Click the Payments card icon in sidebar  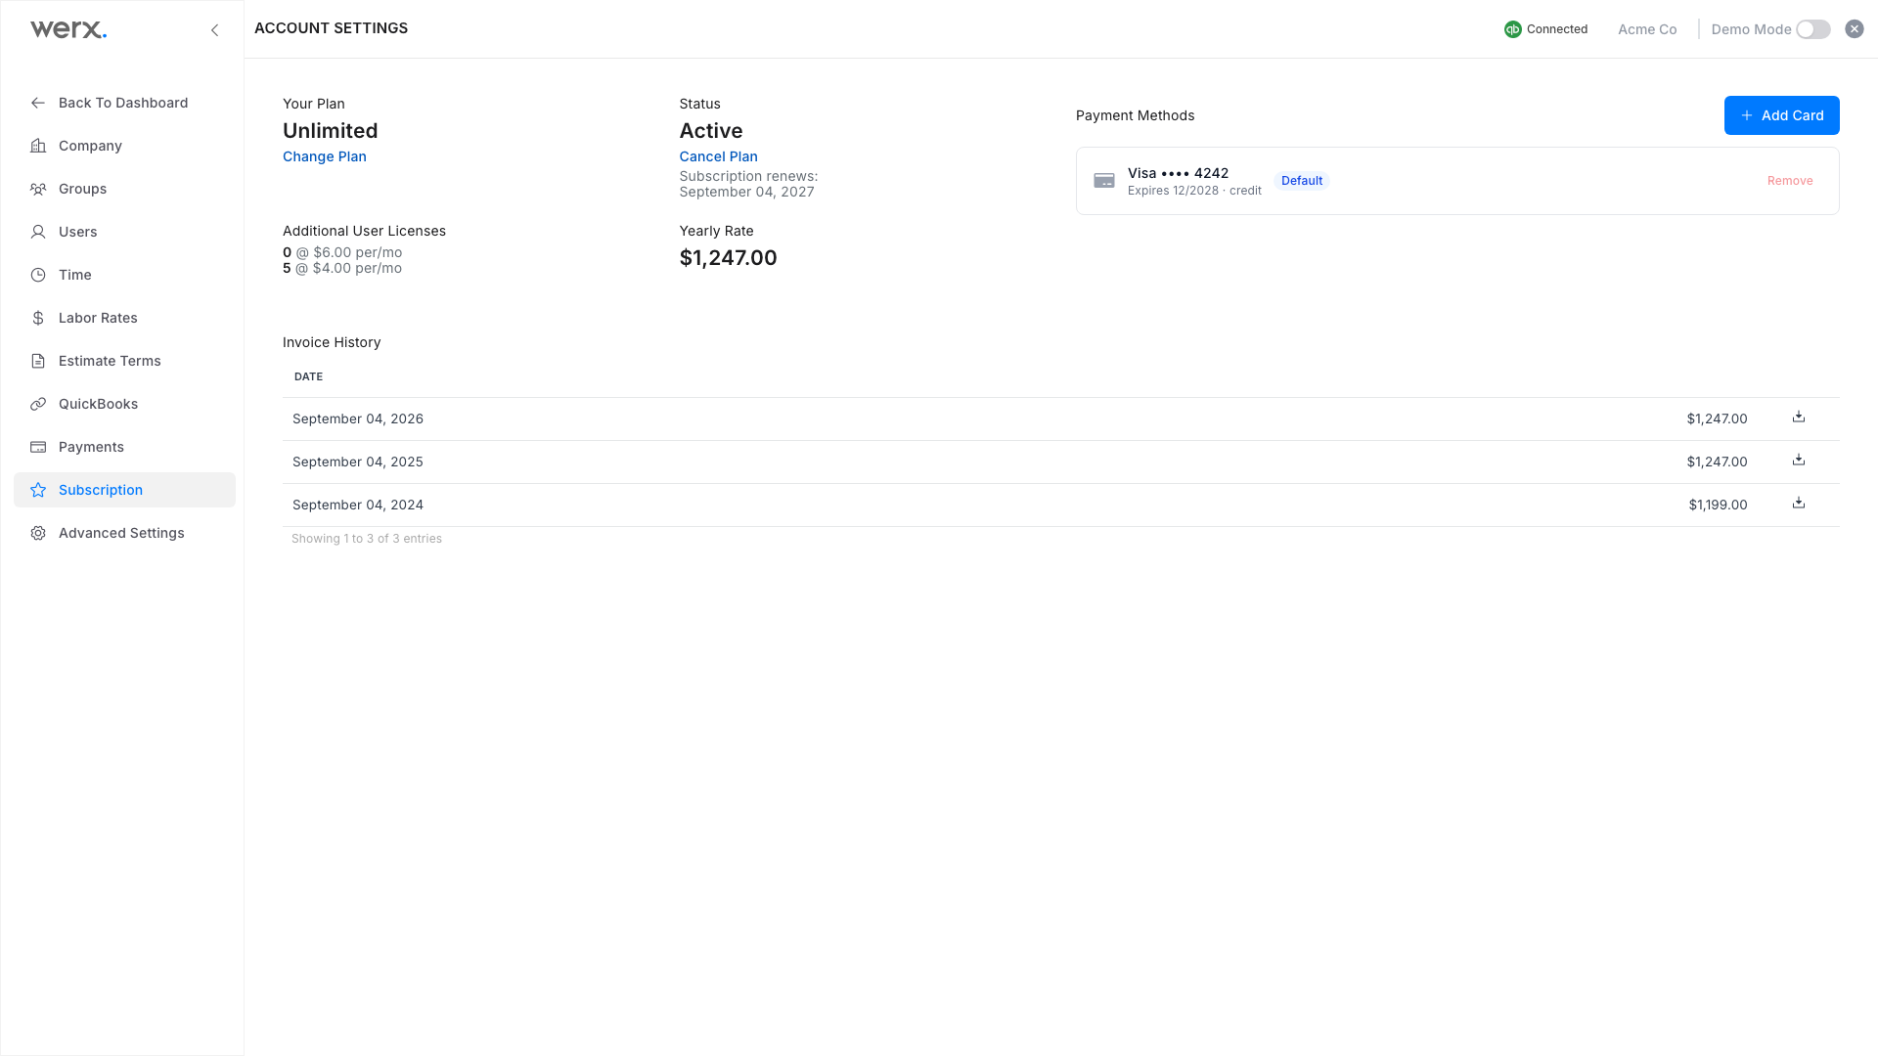point(38,447)
